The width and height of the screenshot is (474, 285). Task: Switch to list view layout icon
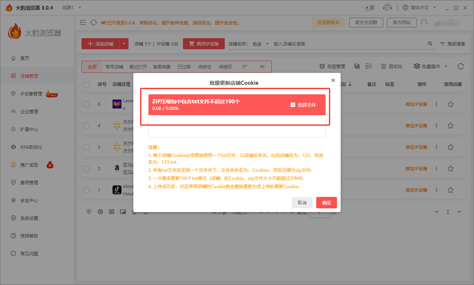(x=368, y=66)
